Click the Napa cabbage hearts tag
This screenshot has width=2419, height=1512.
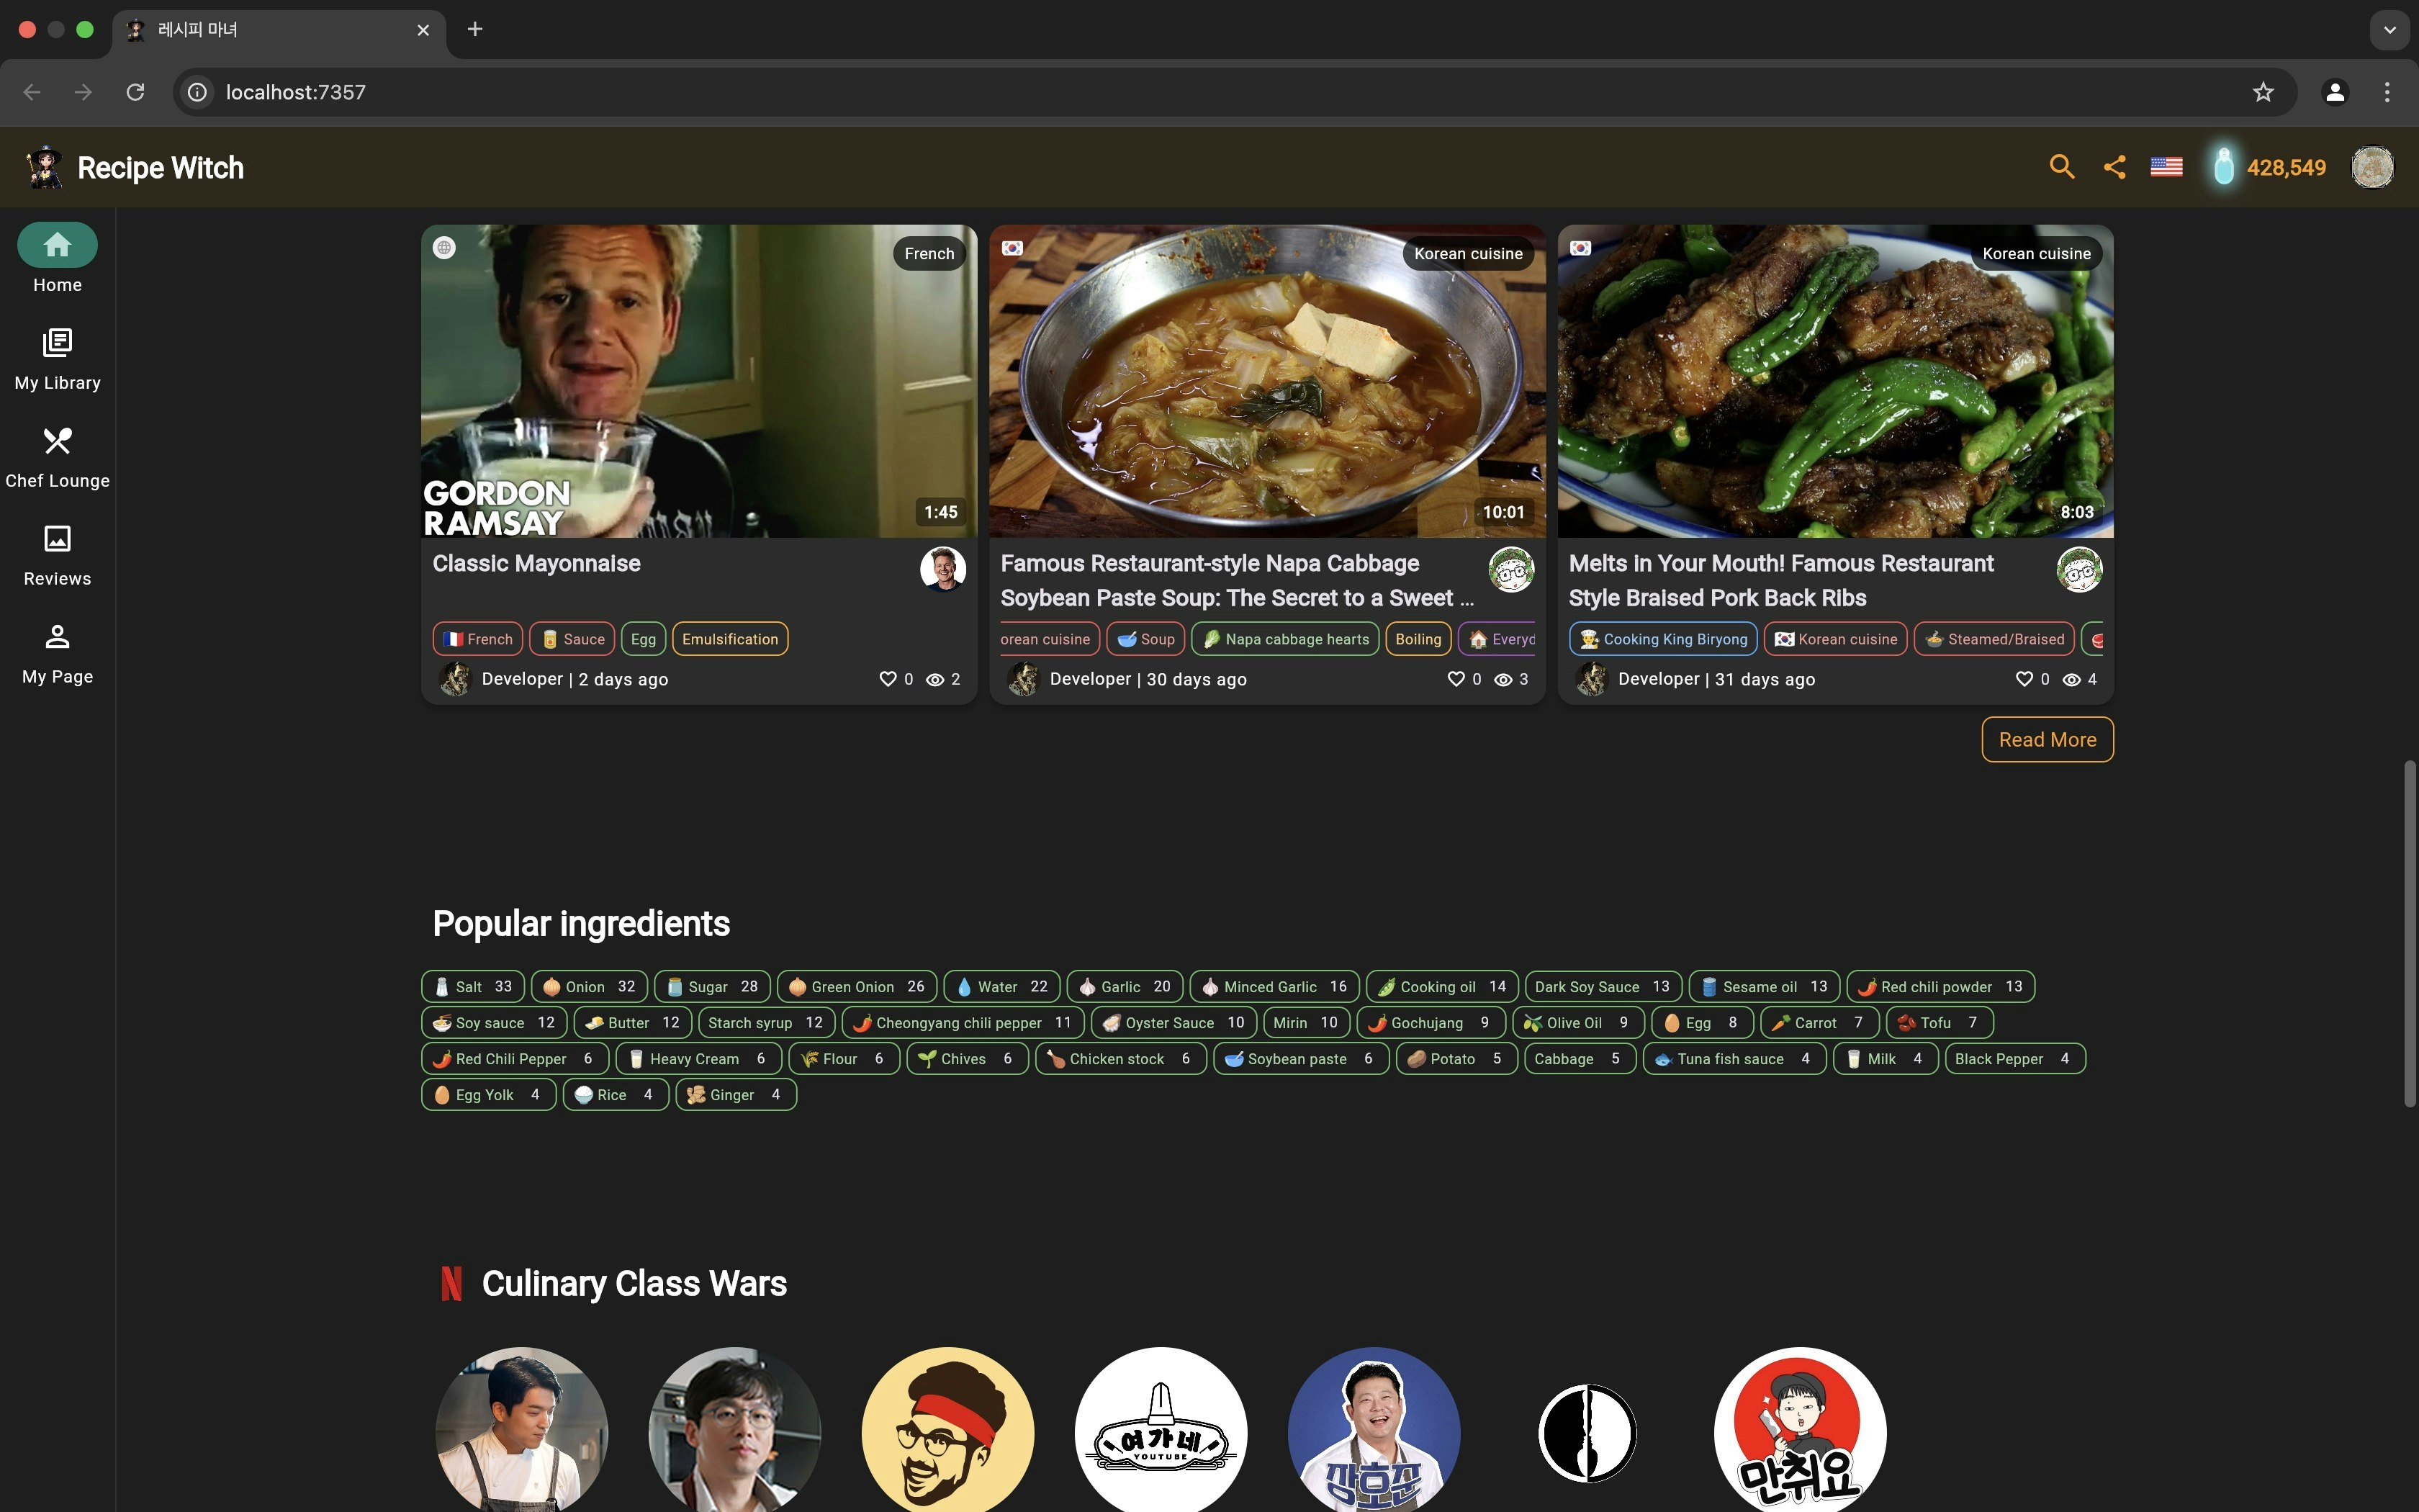point(1286,639)
